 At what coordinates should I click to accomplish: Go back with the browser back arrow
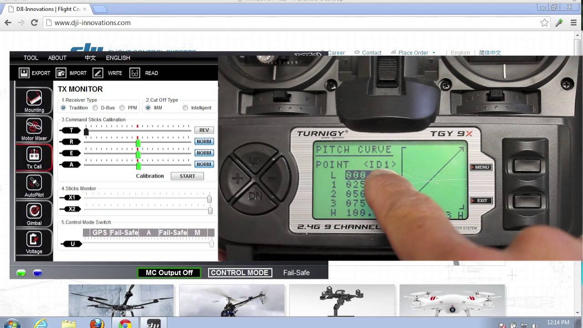[x=8, y=22]
